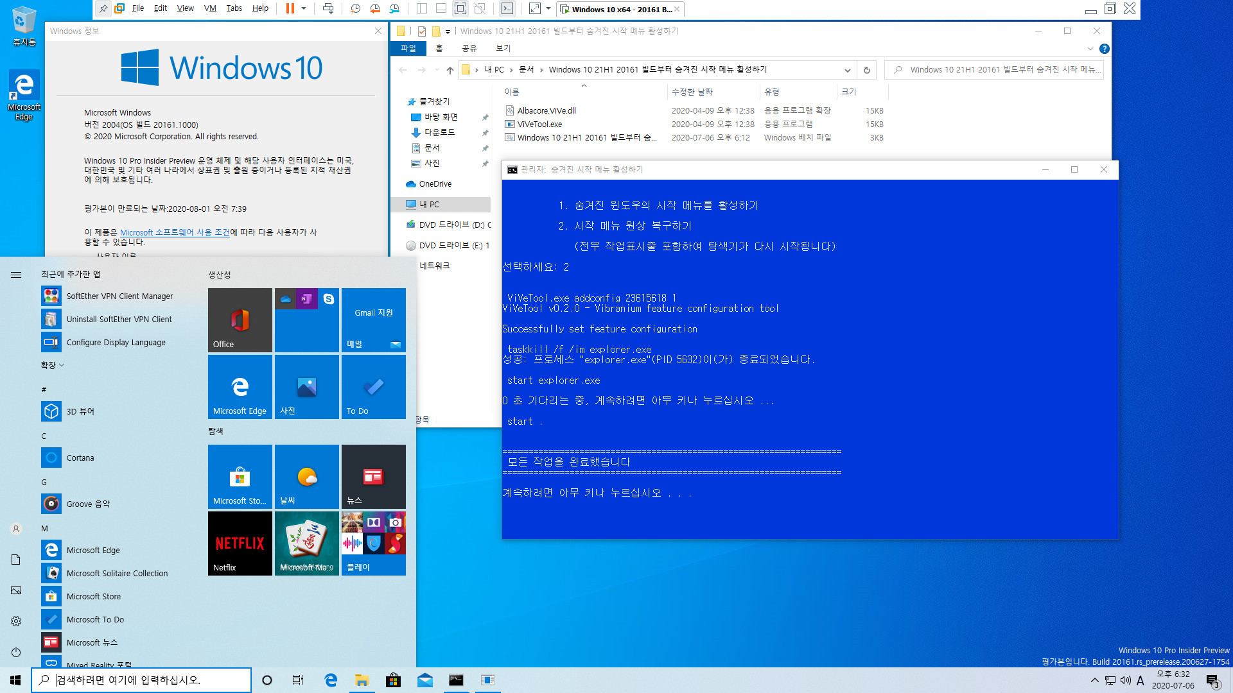Open the 파일 tab in File Explorer ribbon

[408, 48]
